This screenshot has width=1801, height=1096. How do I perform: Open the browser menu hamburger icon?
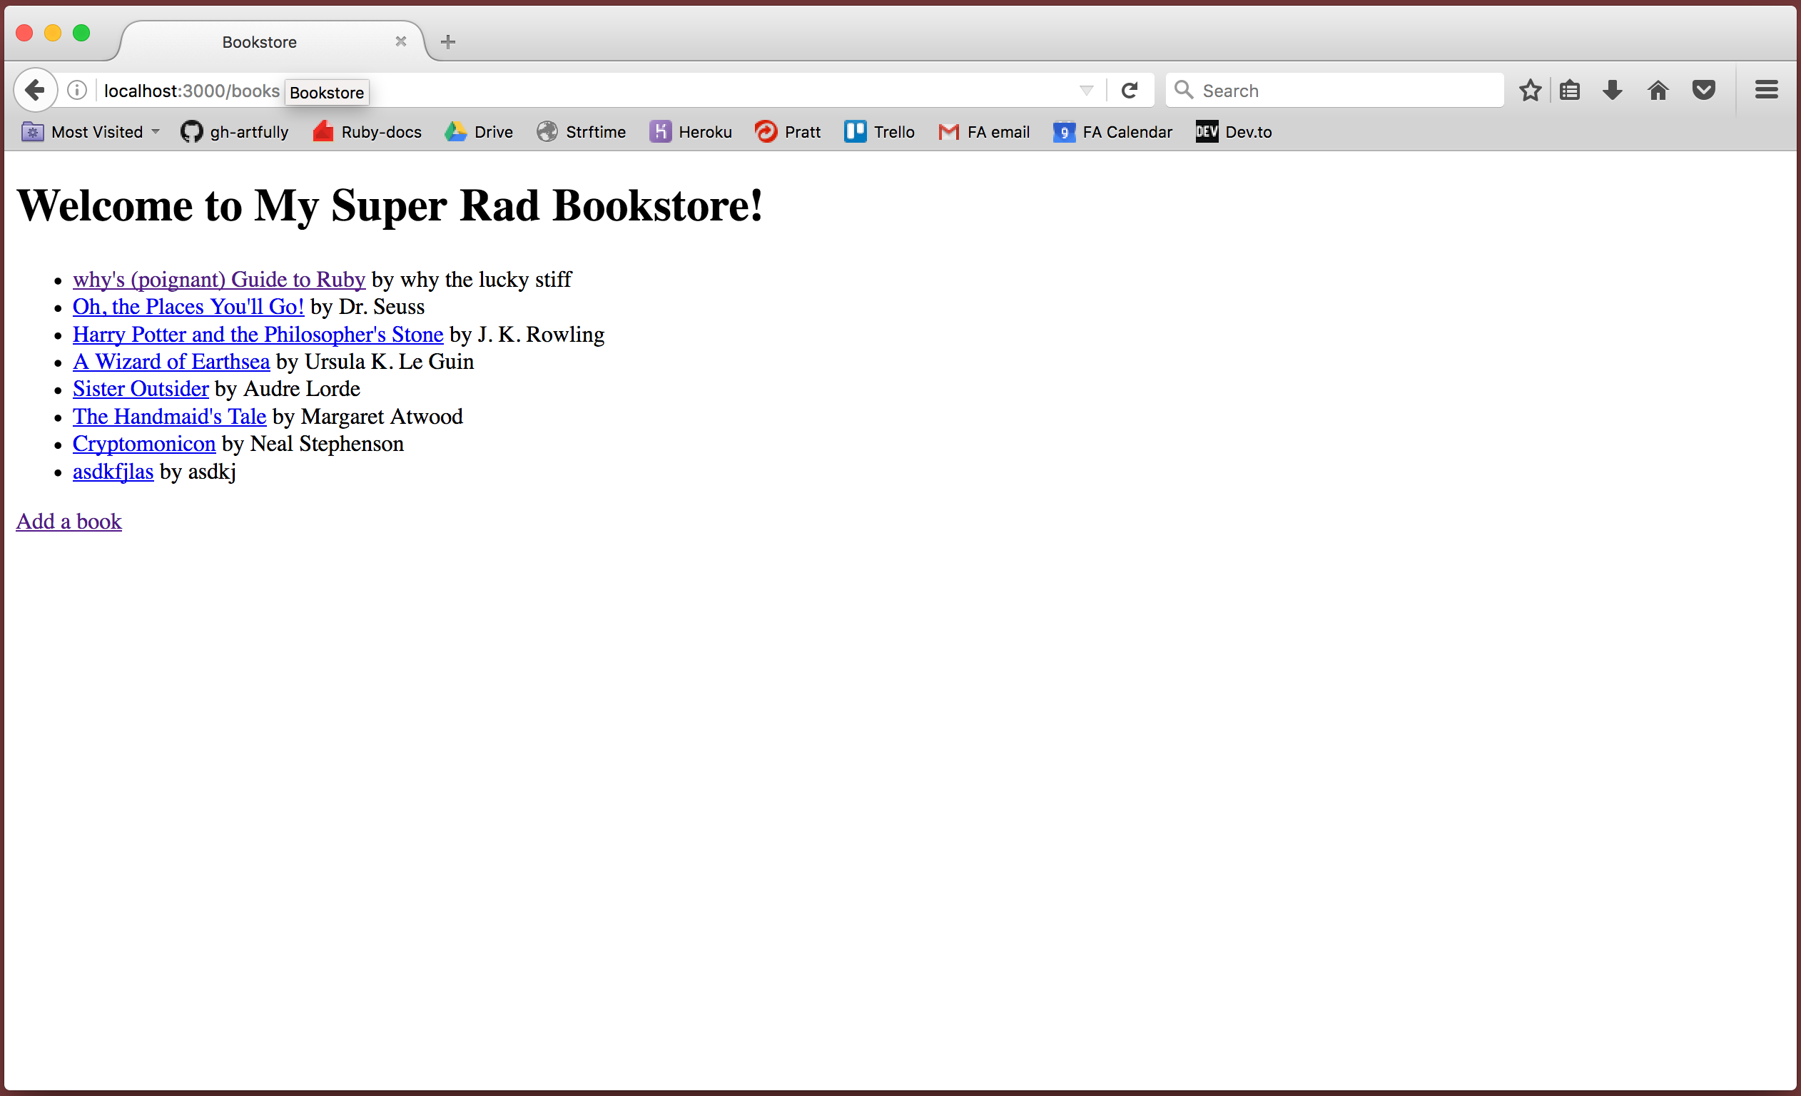[1766, 90]
